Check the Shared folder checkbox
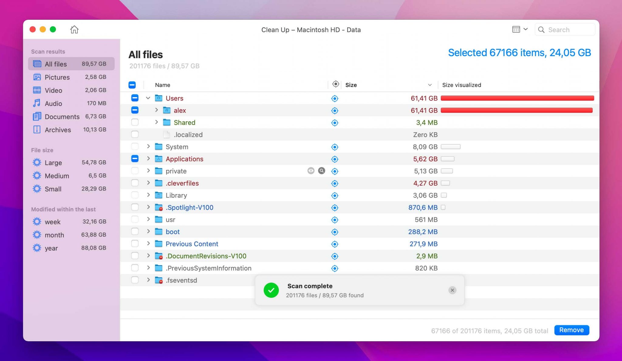The height and width of the screenshot is (361, 622). [x=135, y=122]
